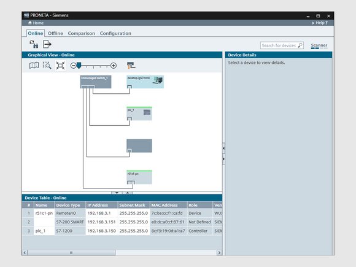Select the zoom-to-area magnifier icon
Screen dimensions: 356x267
47,66
